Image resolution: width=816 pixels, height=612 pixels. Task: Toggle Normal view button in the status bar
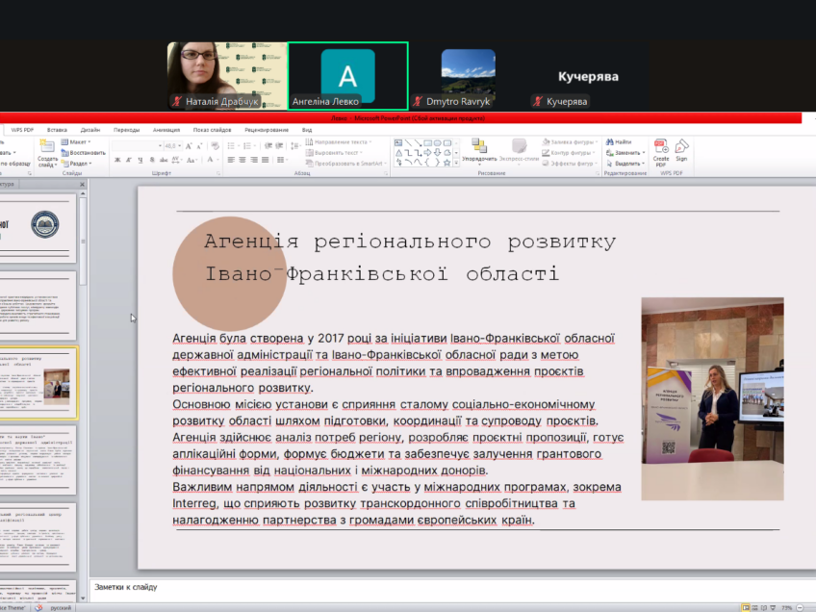tap(746, 607)
